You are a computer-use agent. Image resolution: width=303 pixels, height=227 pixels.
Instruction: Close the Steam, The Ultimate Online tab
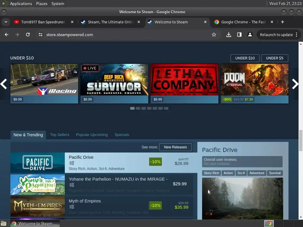[x=139, y=22]
